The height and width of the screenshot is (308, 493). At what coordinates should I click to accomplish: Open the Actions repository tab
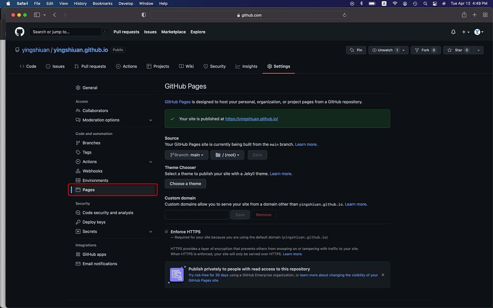coord(126,66)
